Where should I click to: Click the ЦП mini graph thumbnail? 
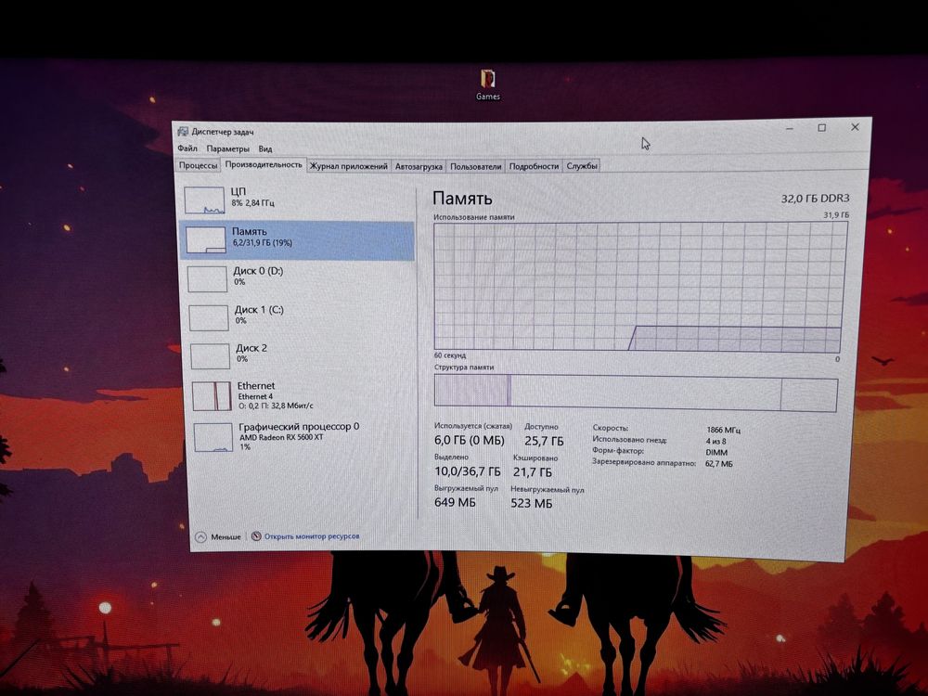(204, 200)
